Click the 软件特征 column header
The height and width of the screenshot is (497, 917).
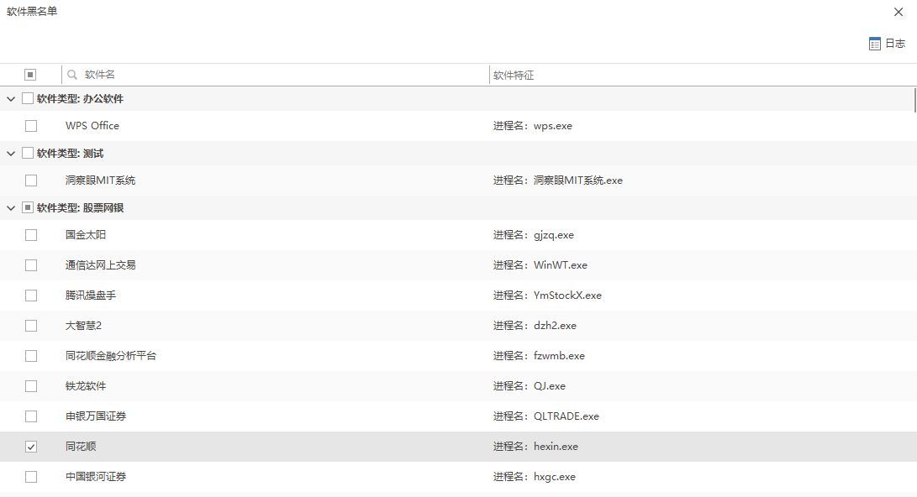514,76
